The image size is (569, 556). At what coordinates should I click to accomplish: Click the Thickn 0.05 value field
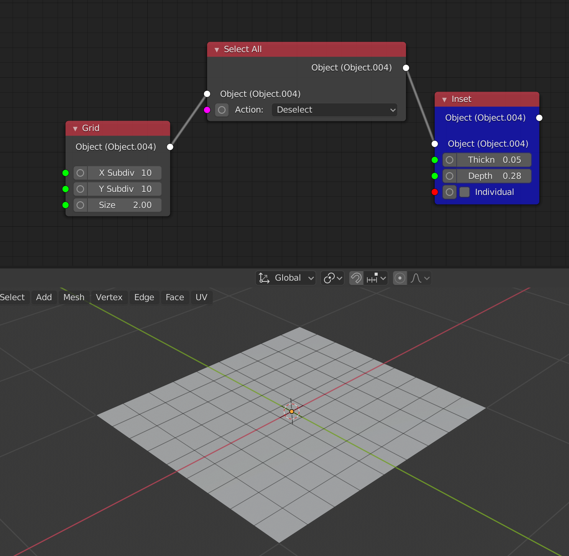point(494,160)
